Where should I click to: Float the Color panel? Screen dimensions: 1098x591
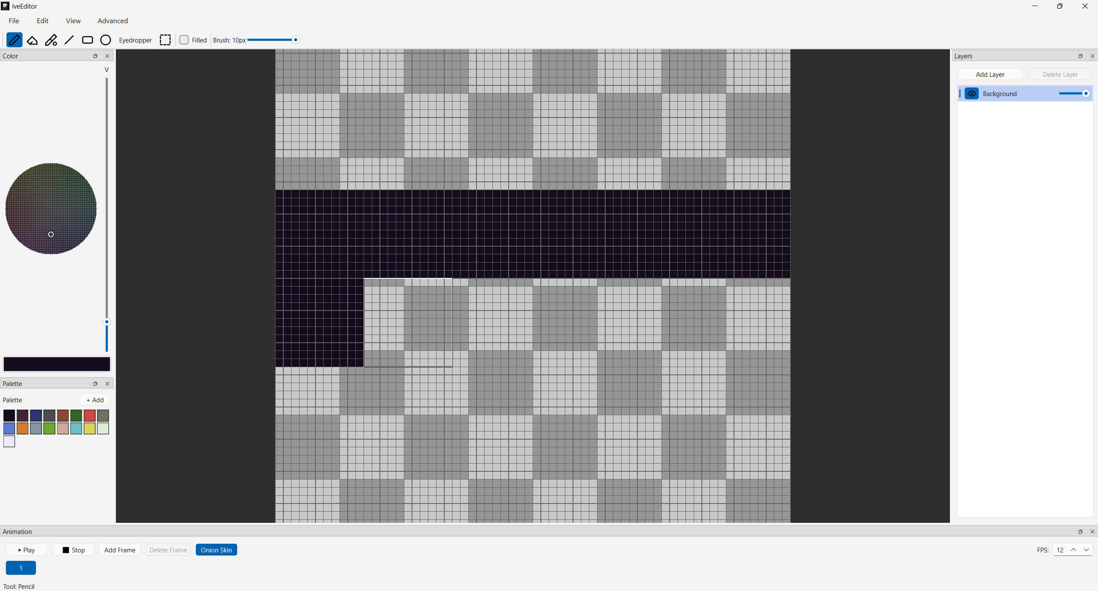tap(95, 56)
